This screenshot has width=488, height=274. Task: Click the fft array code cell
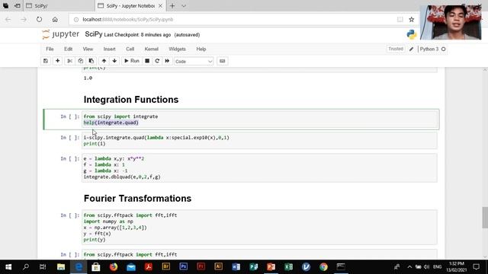(x=259, y=227)
